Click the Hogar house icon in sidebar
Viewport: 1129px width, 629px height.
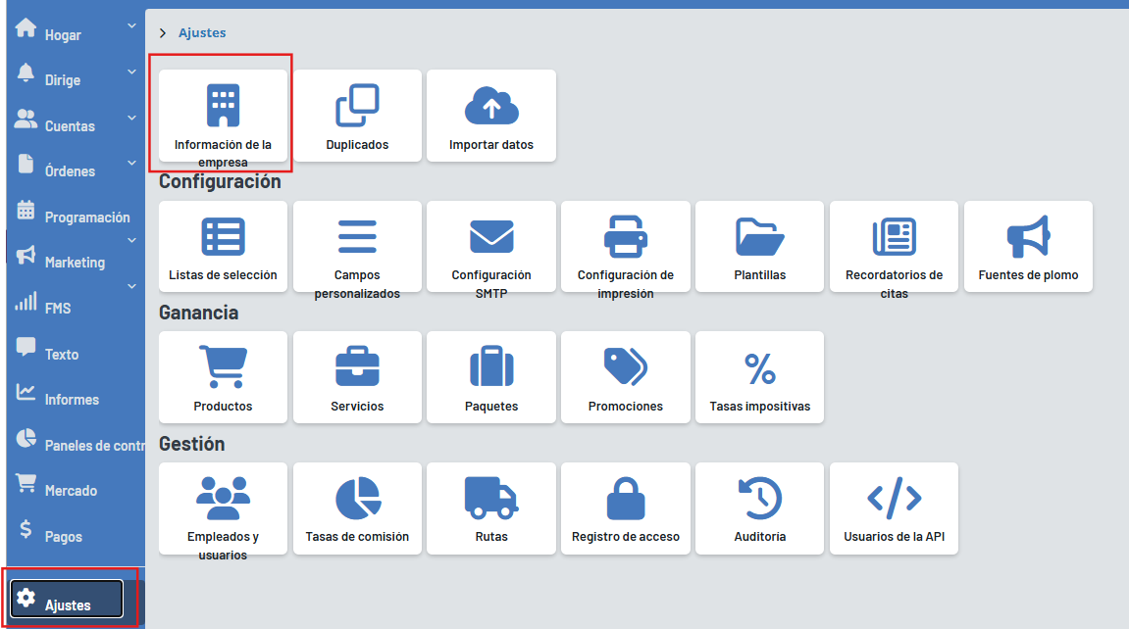(x=26, y=27)
